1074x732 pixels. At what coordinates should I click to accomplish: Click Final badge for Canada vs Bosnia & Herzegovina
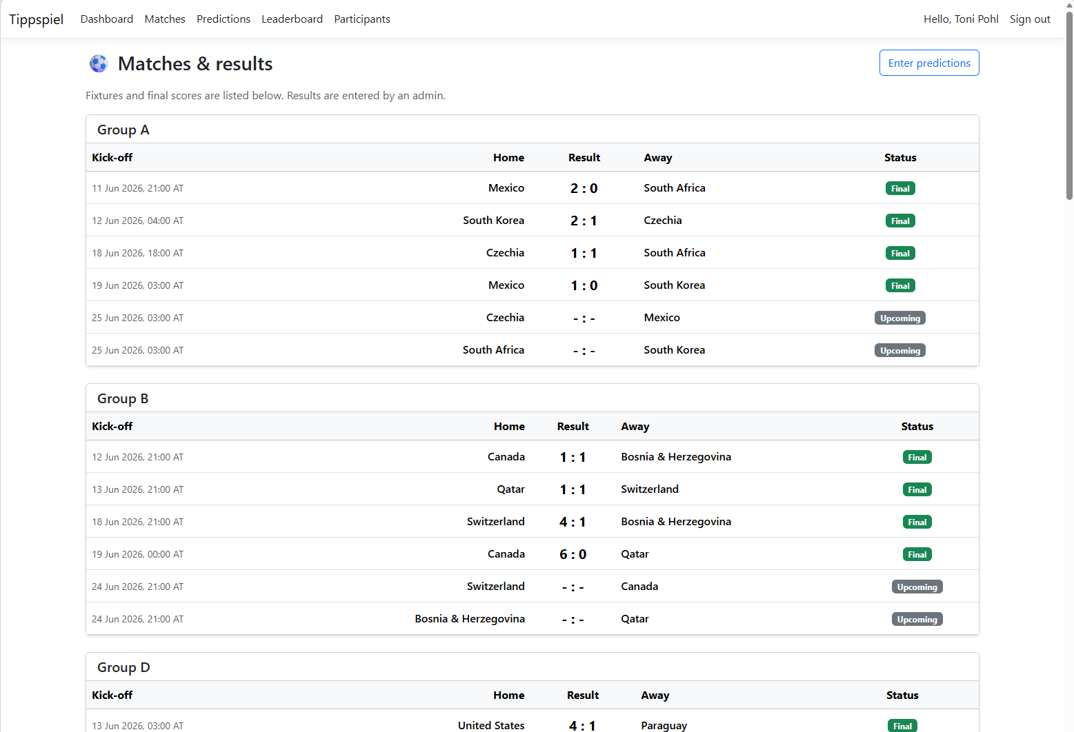917,457
